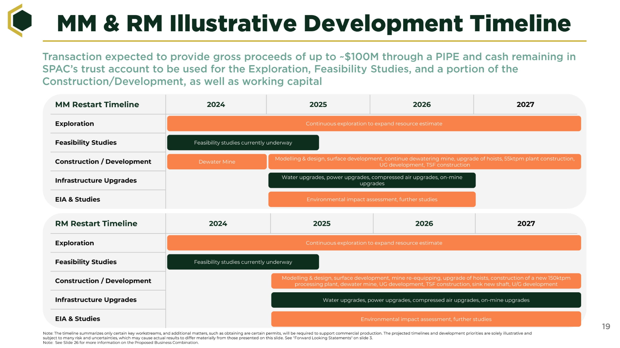
Task: Select the RM water upgrades dark bar
Action: point(426,300)
